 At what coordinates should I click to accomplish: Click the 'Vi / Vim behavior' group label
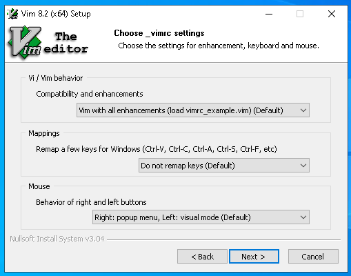[56, 78]
